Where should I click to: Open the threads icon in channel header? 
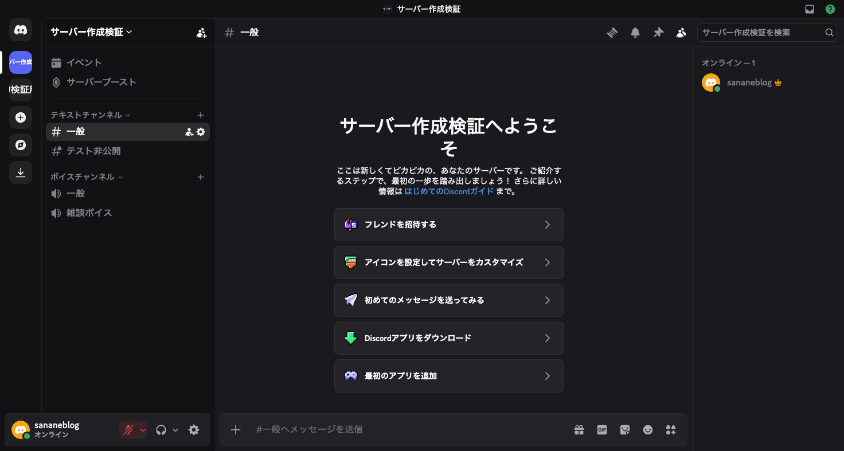tap(612, 33)
